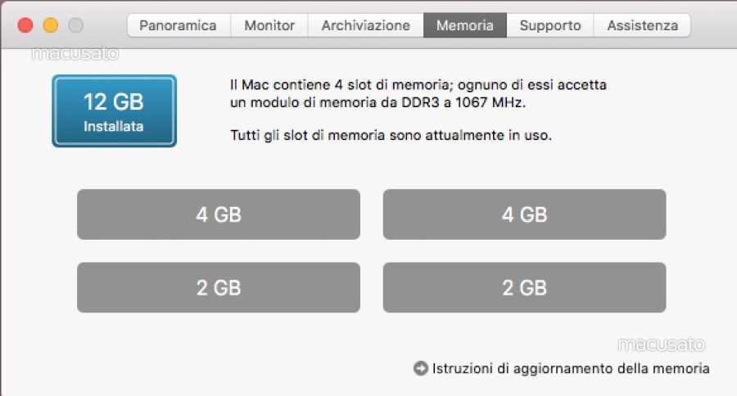Close the window with the red button
This screenshot has height=396, width=737.
point(25,25)
